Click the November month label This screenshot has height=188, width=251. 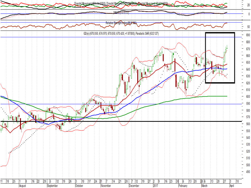[106, 186]
